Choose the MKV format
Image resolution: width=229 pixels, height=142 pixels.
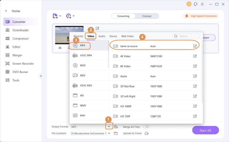[89, 75]
